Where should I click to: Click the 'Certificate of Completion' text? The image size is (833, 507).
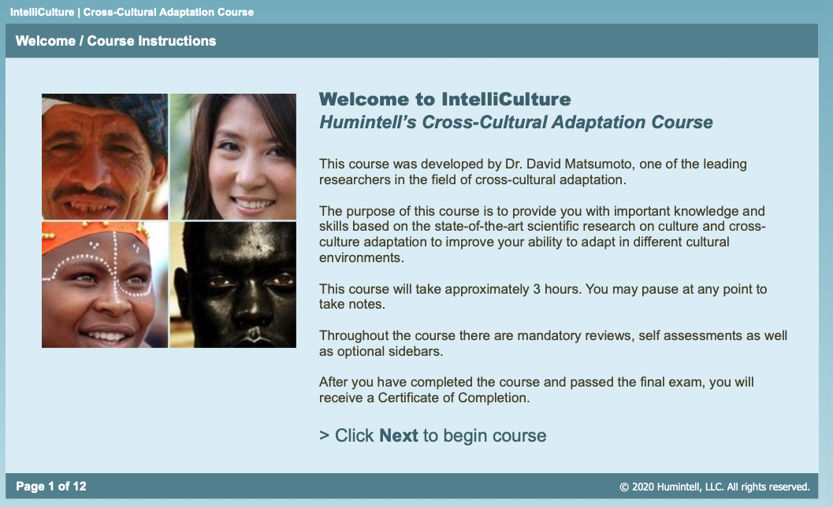pos(453,398)
